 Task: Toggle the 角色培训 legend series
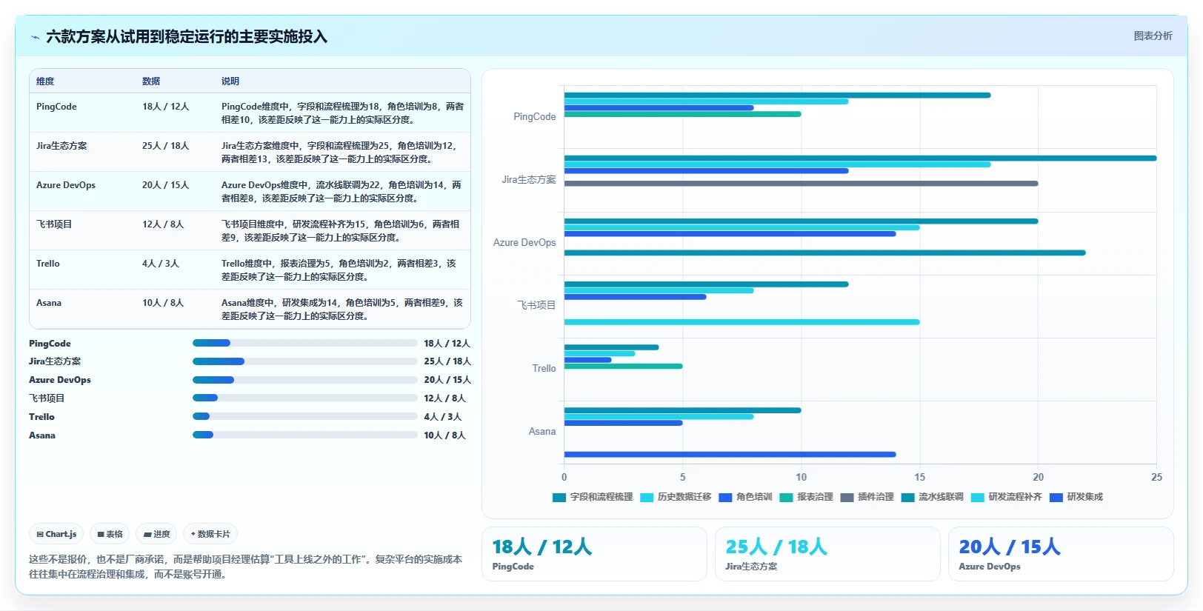pyautogui.click(x=745, y=497)
